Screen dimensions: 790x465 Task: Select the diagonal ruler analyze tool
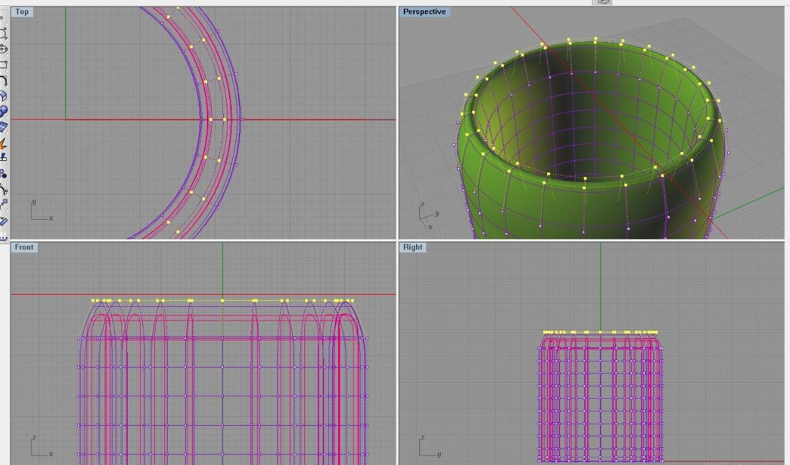[x=3, y=221]
